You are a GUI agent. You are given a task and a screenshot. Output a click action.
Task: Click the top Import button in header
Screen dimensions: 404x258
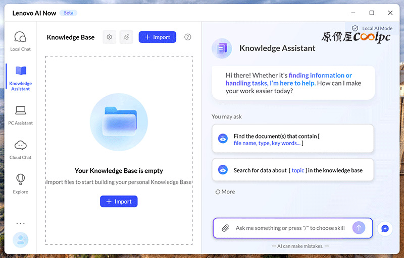pyautogui.click(x=158, y=37)
